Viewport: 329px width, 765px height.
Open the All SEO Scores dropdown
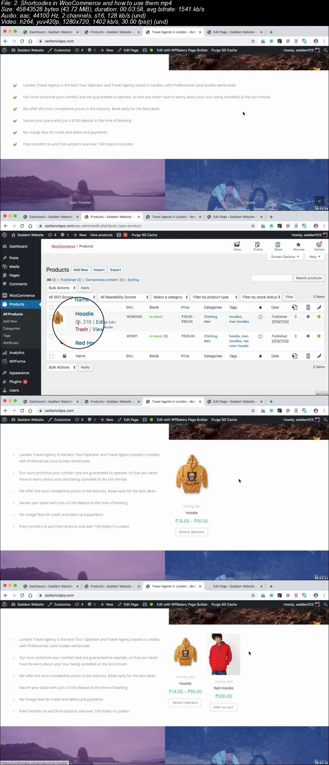tap(71, 297)
